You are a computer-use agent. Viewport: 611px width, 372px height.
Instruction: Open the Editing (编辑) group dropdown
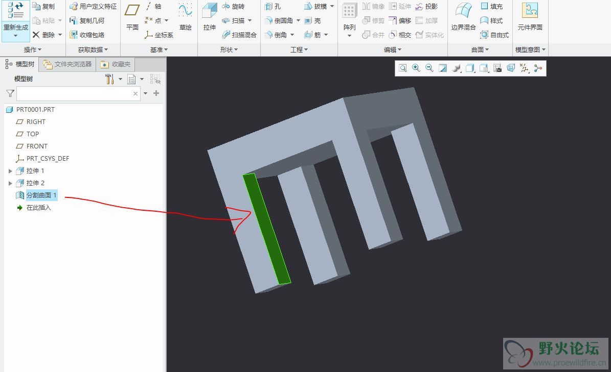click(393, 50)
